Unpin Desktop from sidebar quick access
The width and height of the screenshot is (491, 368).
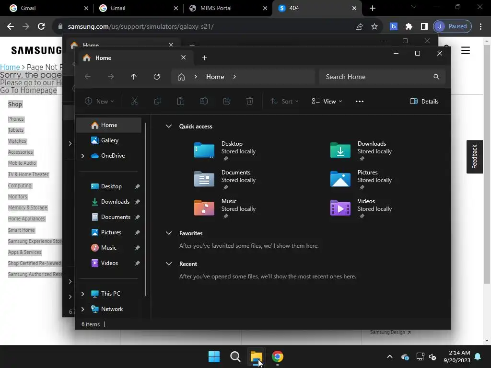click(137, 186)
